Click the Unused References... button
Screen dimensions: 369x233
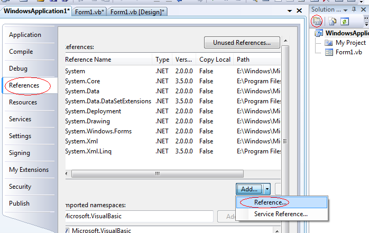pyautogui.click(x=242, y=43)
